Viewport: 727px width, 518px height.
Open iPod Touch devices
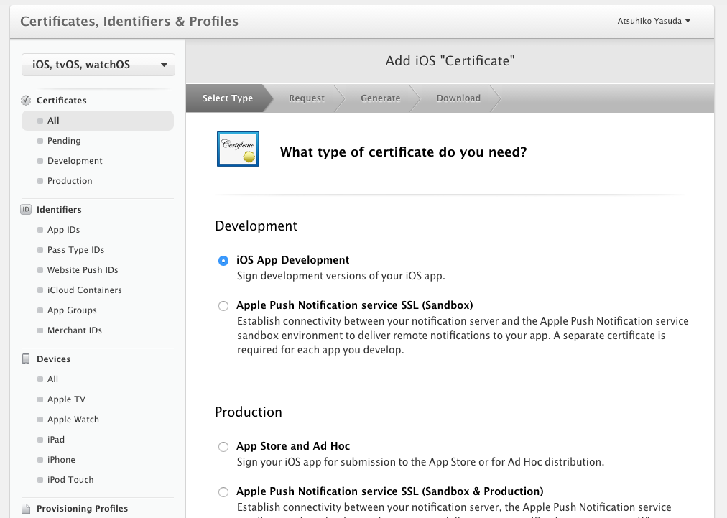coord(70,479)
